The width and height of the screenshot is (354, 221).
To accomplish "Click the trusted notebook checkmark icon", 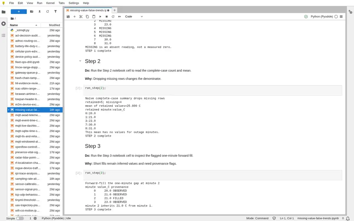I will [x=306, y=17].
